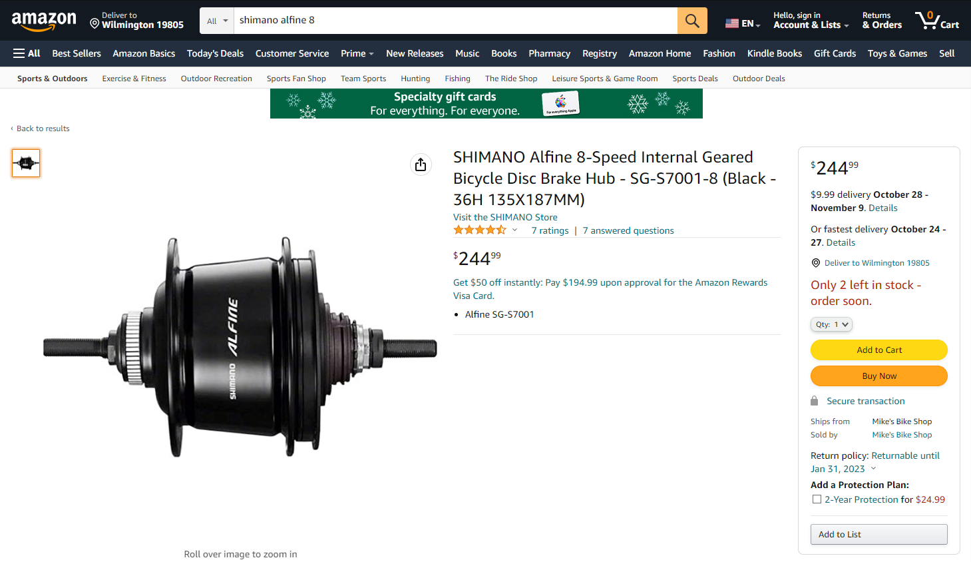Screen dimensions: 971x562
Task: Click the star rating icons
Action: click(480, 230)
